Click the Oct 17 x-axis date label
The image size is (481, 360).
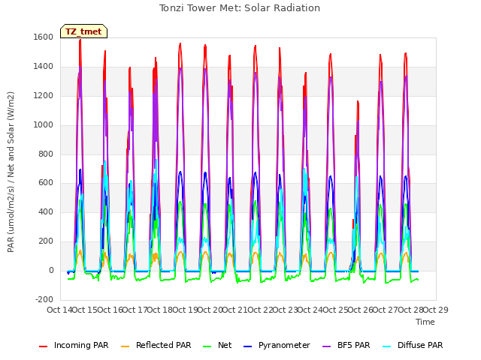(x=135, y=310)
